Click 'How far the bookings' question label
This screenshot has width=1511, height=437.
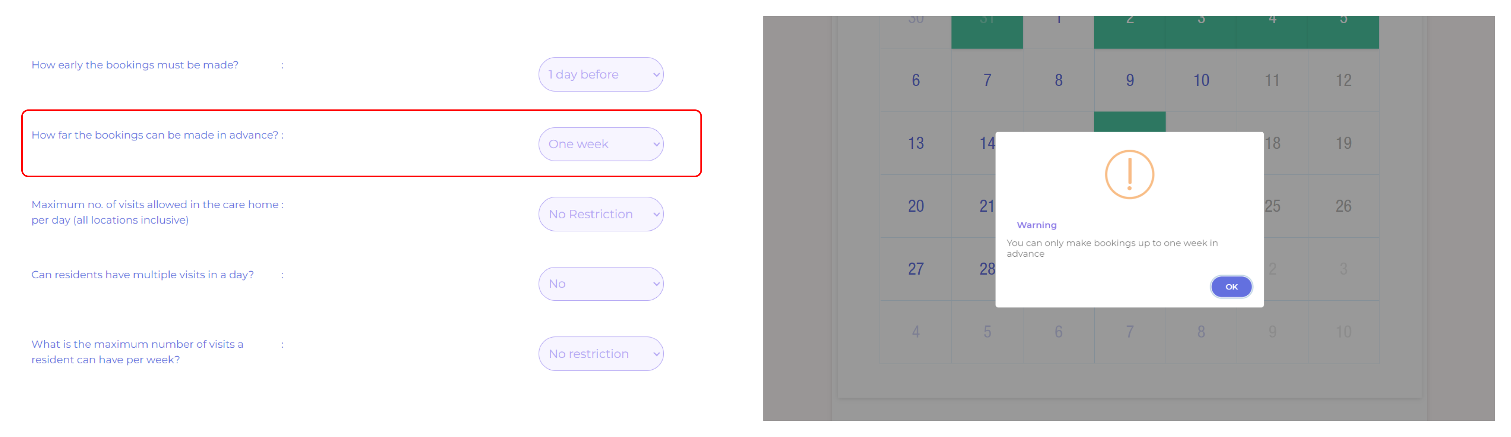point(155,135)
